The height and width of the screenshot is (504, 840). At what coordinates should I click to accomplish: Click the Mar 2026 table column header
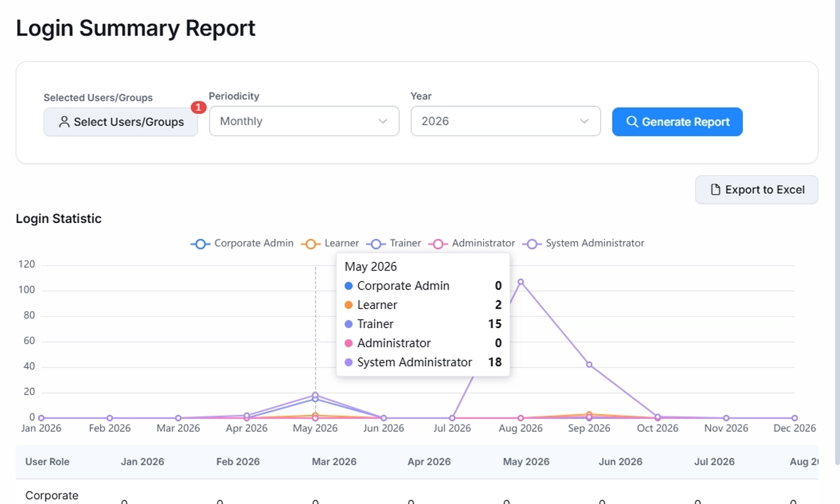coord(334,462)
